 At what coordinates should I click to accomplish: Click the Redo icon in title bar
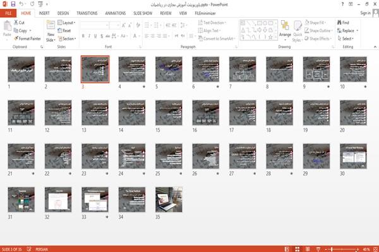pyautogui.click(x=32, y=4)
